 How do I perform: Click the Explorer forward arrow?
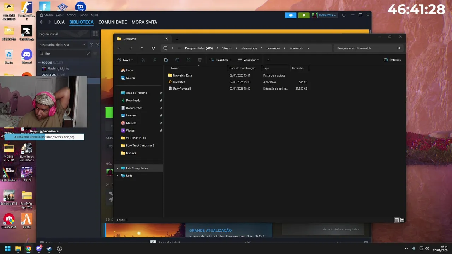pos(131,48)
